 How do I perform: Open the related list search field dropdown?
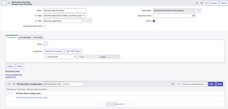pyautogui.click(x=53, y=84)
